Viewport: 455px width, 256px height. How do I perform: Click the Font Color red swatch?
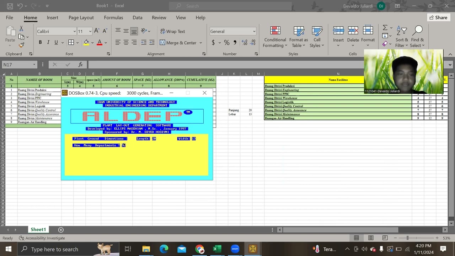pos(100,43)
